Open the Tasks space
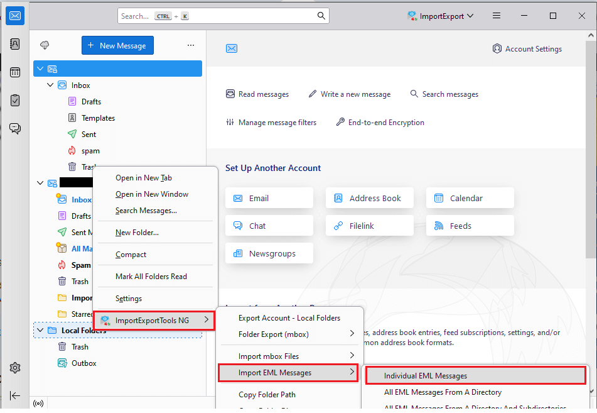The width and height of the screenshot is (597, 413). coord(15,101)
